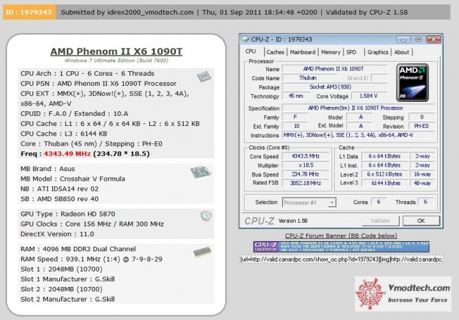459x320 pixels.
Task: Select the SPD tab
Action: [351, 52]
